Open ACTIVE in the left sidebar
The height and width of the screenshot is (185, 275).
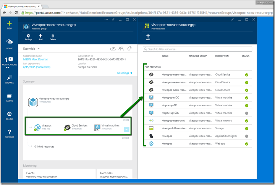coord(10,98)
